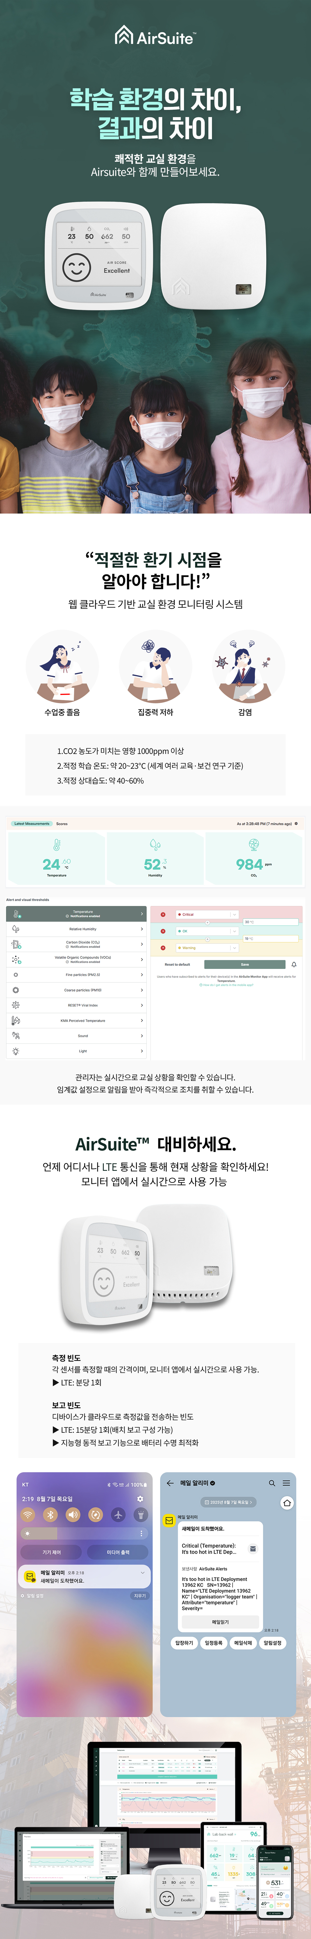Click the Coarse particles (PM10) row icon
The image size is (311, 1939).
tap(16, 990)
